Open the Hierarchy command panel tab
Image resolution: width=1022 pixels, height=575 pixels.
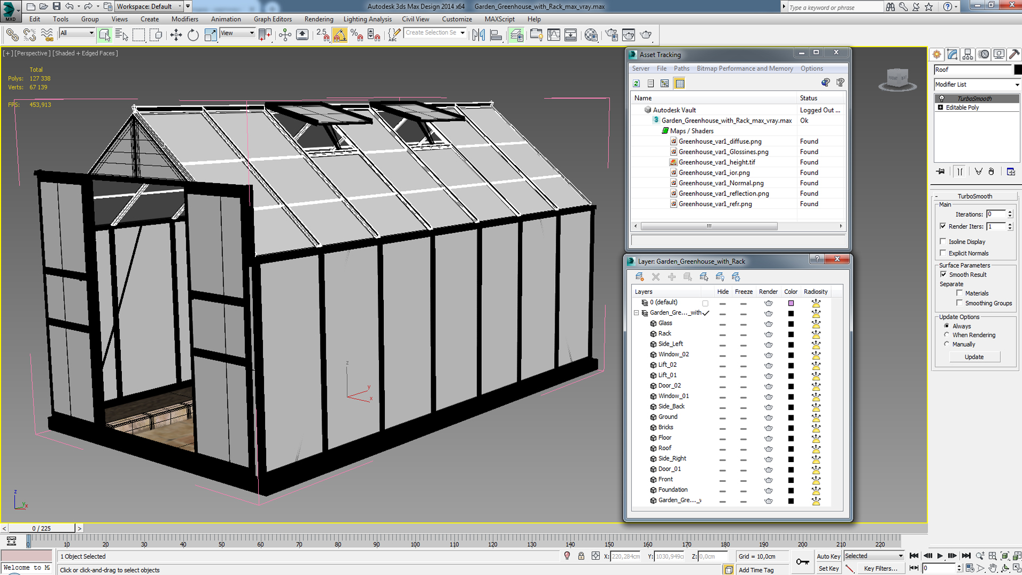[968, 54]
